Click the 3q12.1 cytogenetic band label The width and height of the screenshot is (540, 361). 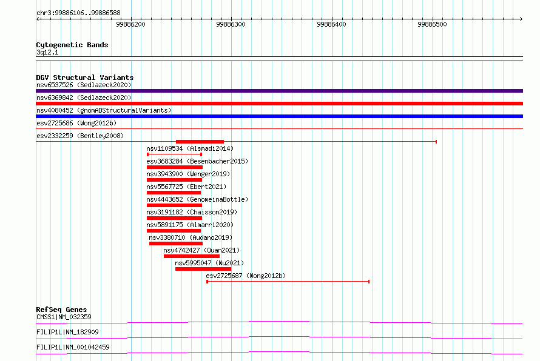47,52
